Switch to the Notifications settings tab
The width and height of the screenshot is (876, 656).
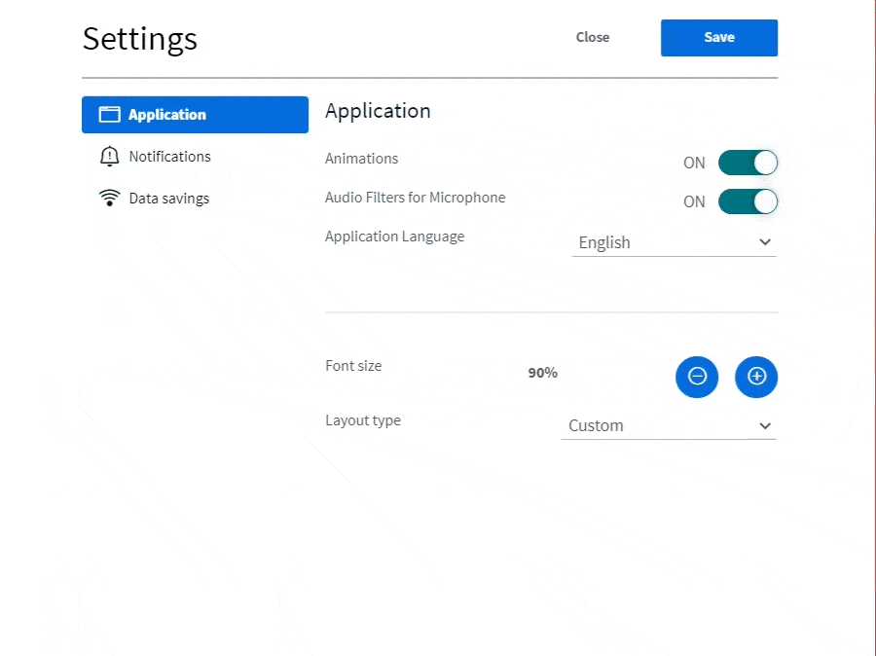(x=169, y=157)
